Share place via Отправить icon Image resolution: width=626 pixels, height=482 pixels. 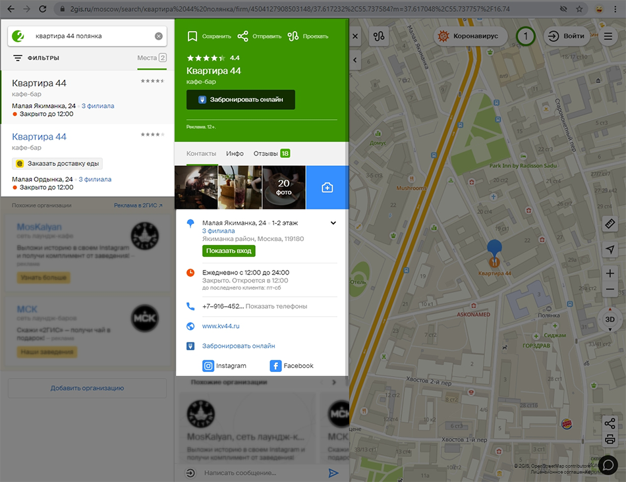point(259,36)
